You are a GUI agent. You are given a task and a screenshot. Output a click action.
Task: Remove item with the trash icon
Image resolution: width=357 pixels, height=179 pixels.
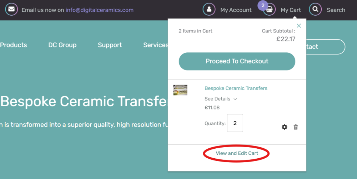(x=296, y=127)
